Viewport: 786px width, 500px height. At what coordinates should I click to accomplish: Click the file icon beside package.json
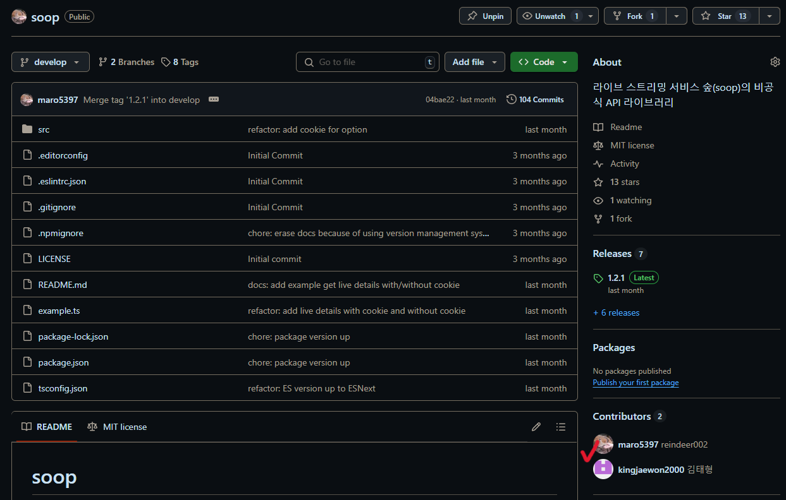(27, 362)
